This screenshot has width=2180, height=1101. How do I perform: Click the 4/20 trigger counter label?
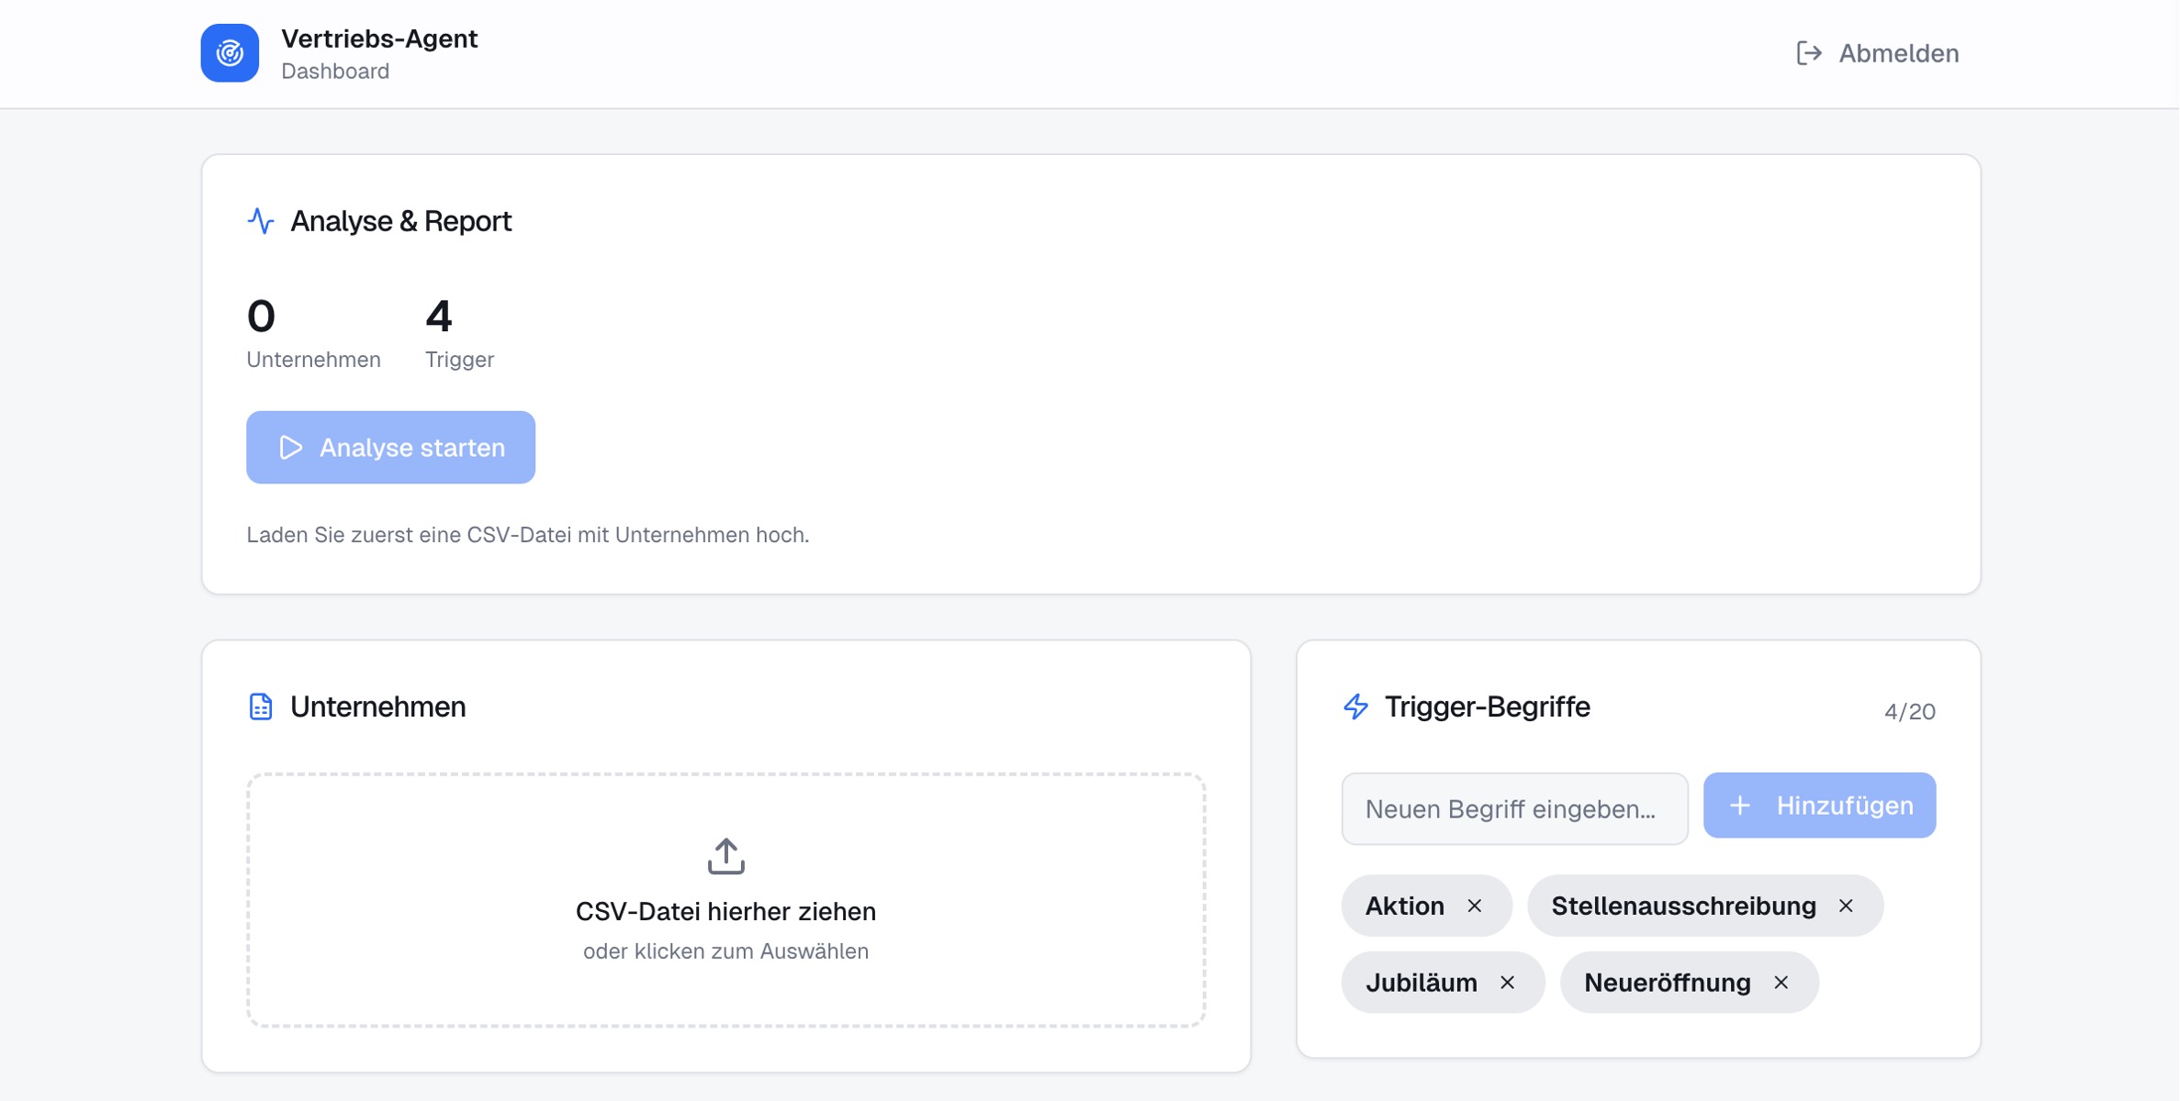[1909, 711]
